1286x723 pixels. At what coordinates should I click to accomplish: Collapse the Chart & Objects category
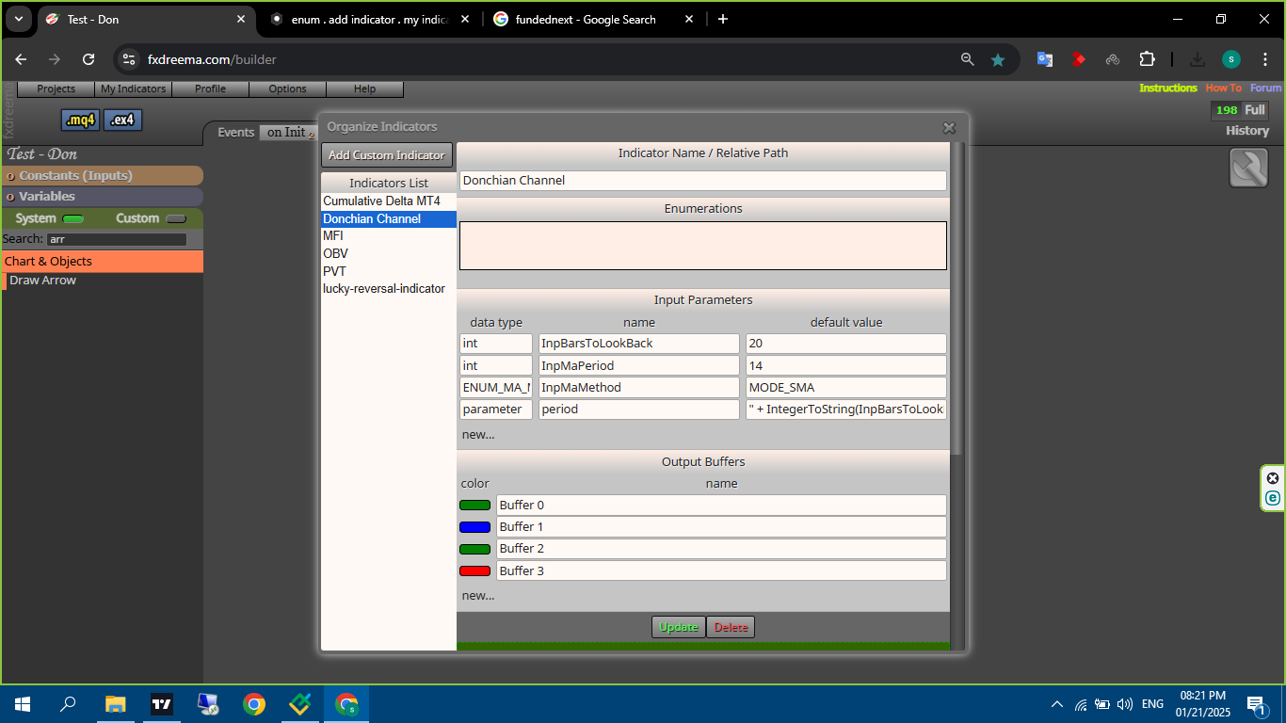102,261
